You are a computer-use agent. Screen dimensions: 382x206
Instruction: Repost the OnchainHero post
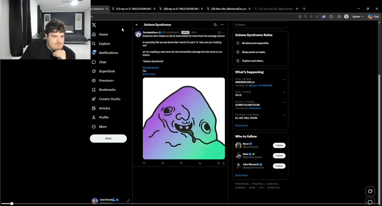coord(163,163)
